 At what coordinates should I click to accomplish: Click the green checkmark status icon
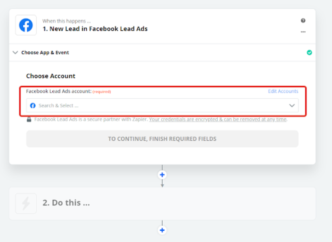[x=309, y=52]
